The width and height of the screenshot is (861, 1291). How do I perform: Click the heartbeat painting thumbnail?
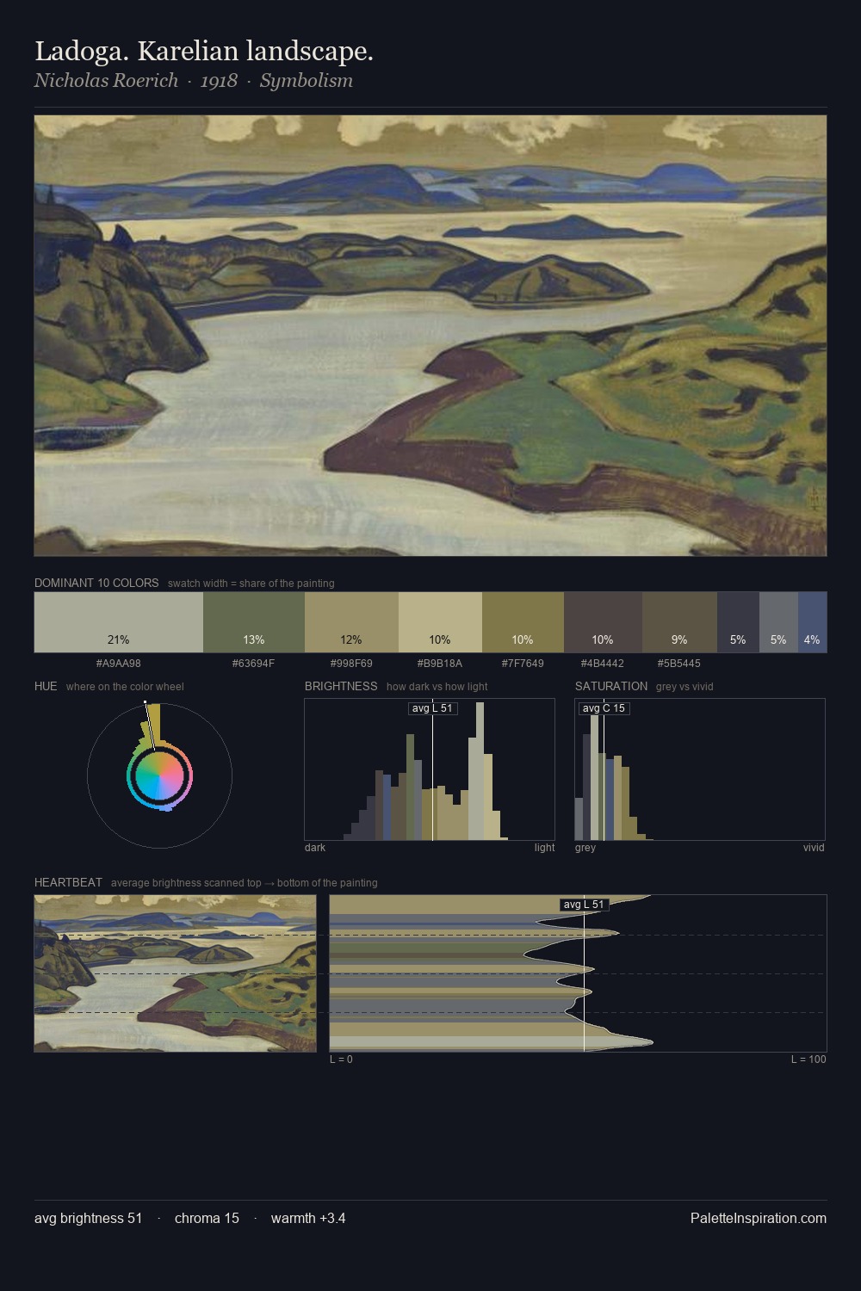click(175, 973)
